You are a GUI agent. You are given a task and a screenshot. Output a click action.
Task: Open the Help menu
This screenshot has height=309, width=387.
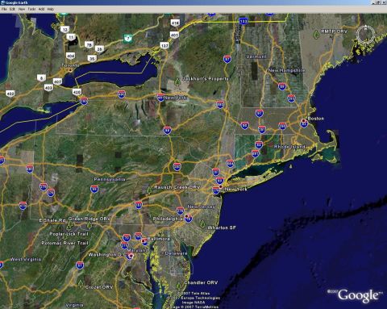click(x=51, y=9)
